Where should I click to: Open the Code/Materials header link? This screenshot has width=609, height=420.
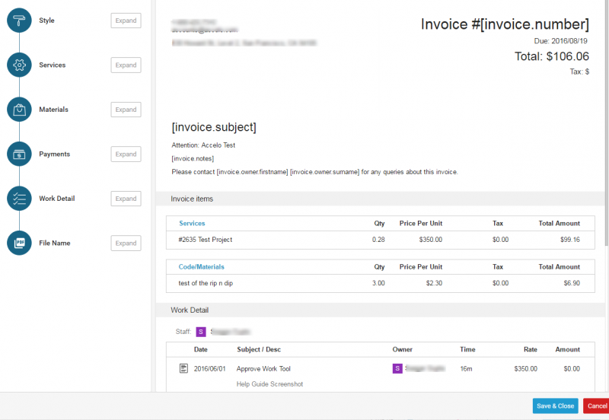201,267
